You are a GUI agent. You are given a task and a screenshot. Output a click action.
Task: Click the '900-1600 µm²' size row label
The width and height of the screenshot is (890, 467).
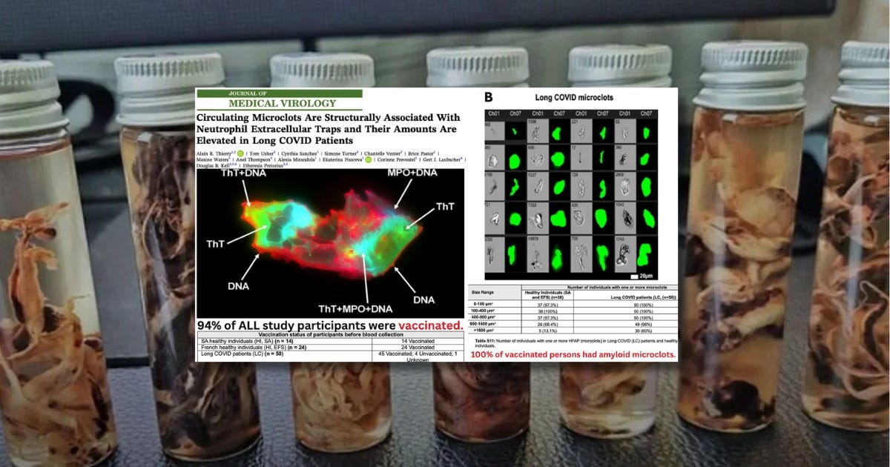click(483, 324)
